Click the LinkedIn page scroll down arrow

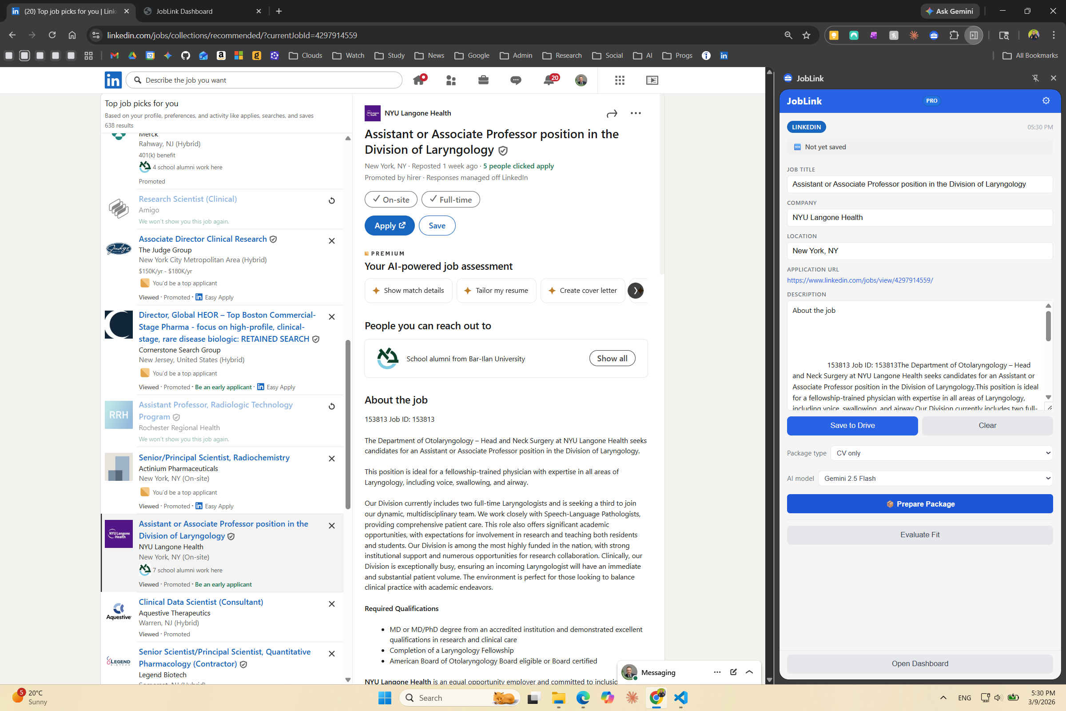tap(769, 680)
